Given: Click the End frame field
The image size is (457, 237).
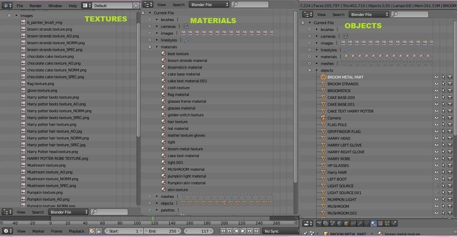Looking at the screenshot, I should [163, 231].
